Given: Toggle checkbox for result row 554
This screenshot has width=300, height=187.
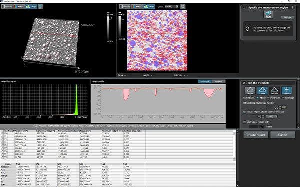Looking at the screenshot, I should 2,145.
